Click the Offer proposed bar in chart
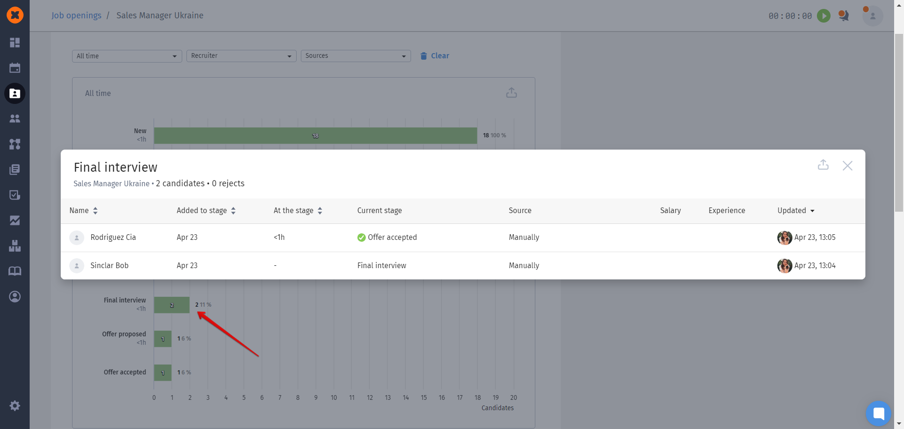The width and height of the screenshot is (904, 429). pyautogui.click(x=163, y=339)
